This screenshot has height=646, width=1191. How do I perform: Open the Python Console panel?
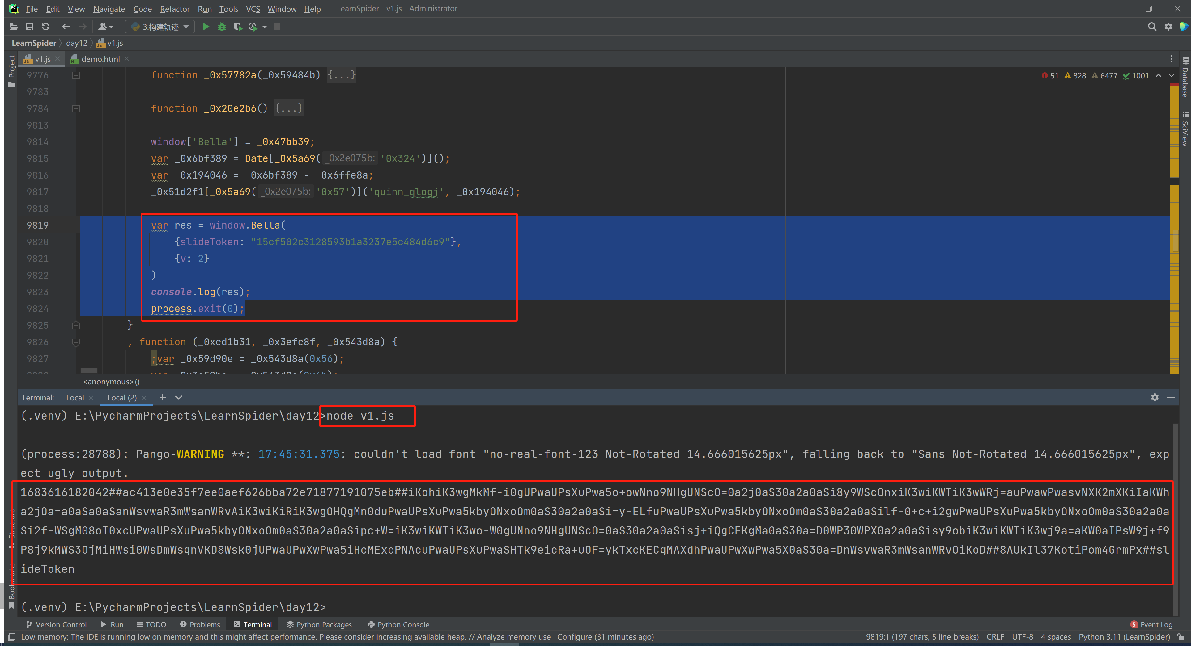click(x=398, y=625)
